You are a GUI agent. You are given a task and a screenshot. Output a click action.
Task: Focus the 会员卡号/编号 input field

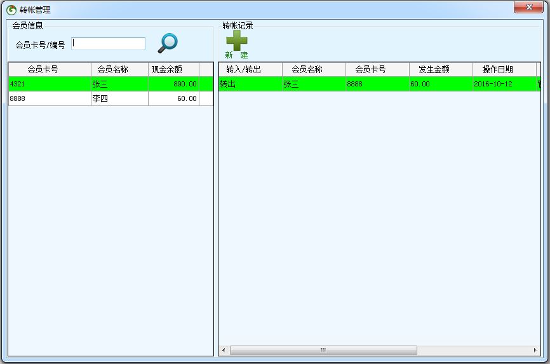[x=108, y=44]
